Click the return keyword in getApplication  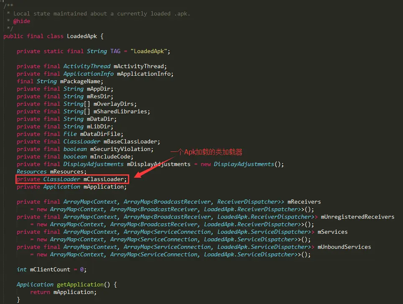[x=40, y=292]
